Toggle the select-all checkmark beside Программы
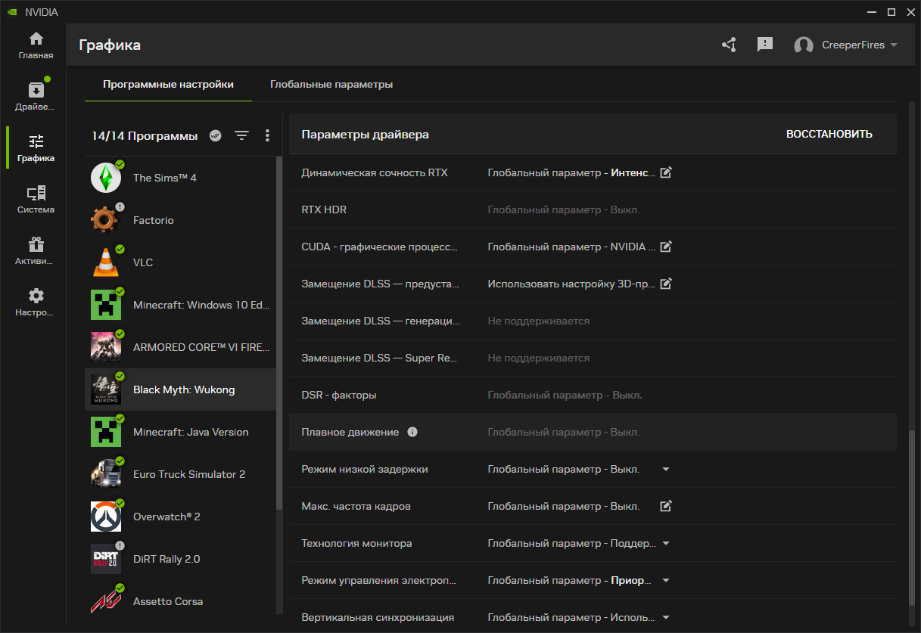This screenshot has height=633, width=921. pos(216,135)
